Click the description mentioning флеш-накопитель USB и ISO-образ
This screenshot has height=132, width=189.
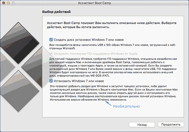coord(110,47)
